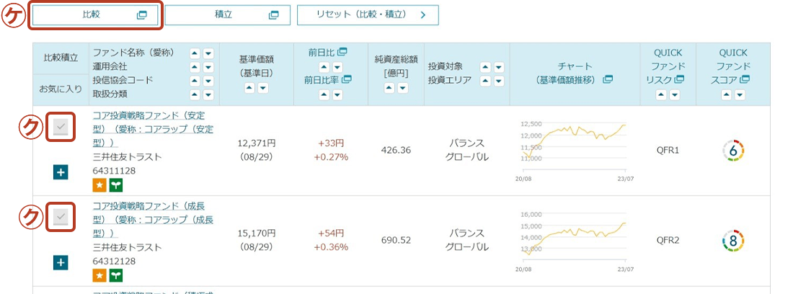
Task: Sort 投資対象 ascending
Action: click(x=485, y=67)
